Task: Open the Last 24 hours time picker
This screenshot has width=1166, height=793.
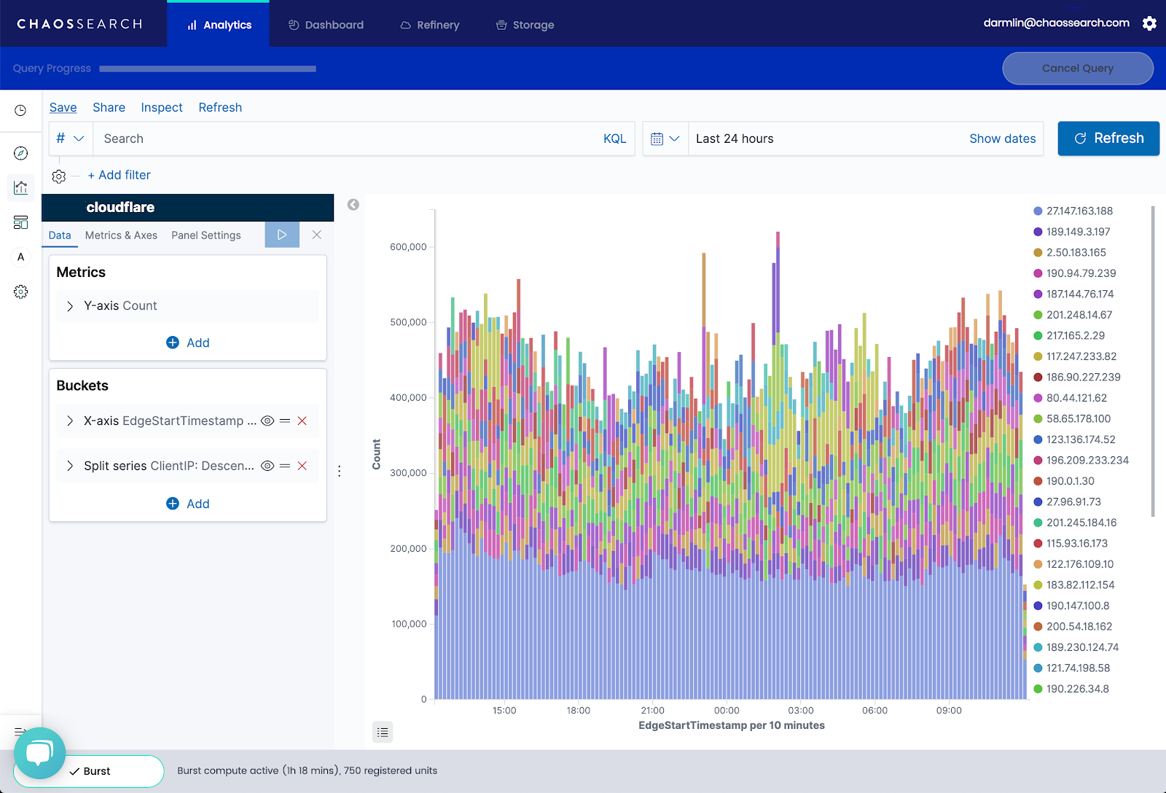Action: (735, 138)
